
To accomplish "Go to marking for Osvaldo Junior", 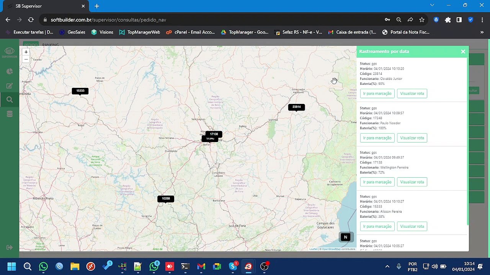I will 377,94.
